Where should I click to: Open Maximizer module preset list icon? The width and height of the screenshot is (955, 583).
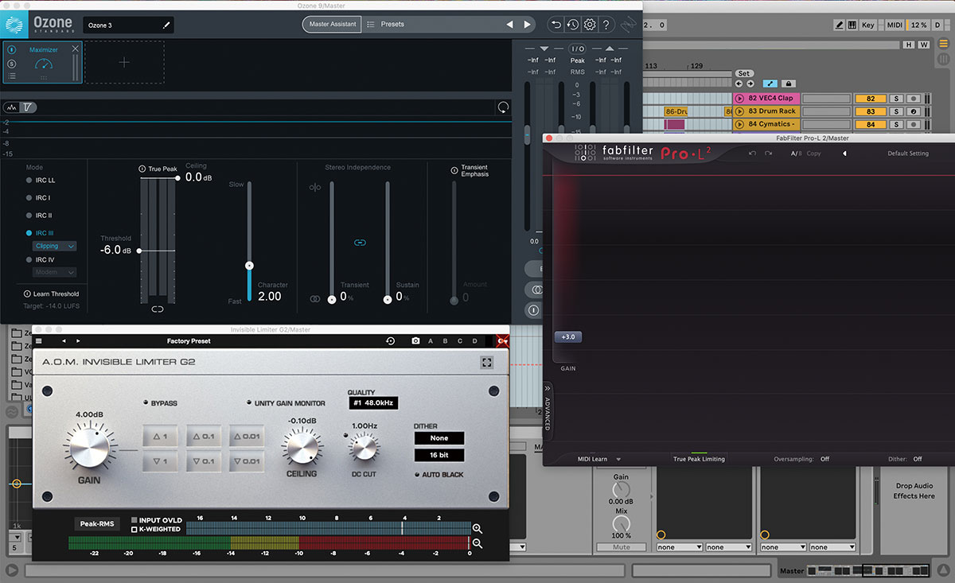[12, 76]
